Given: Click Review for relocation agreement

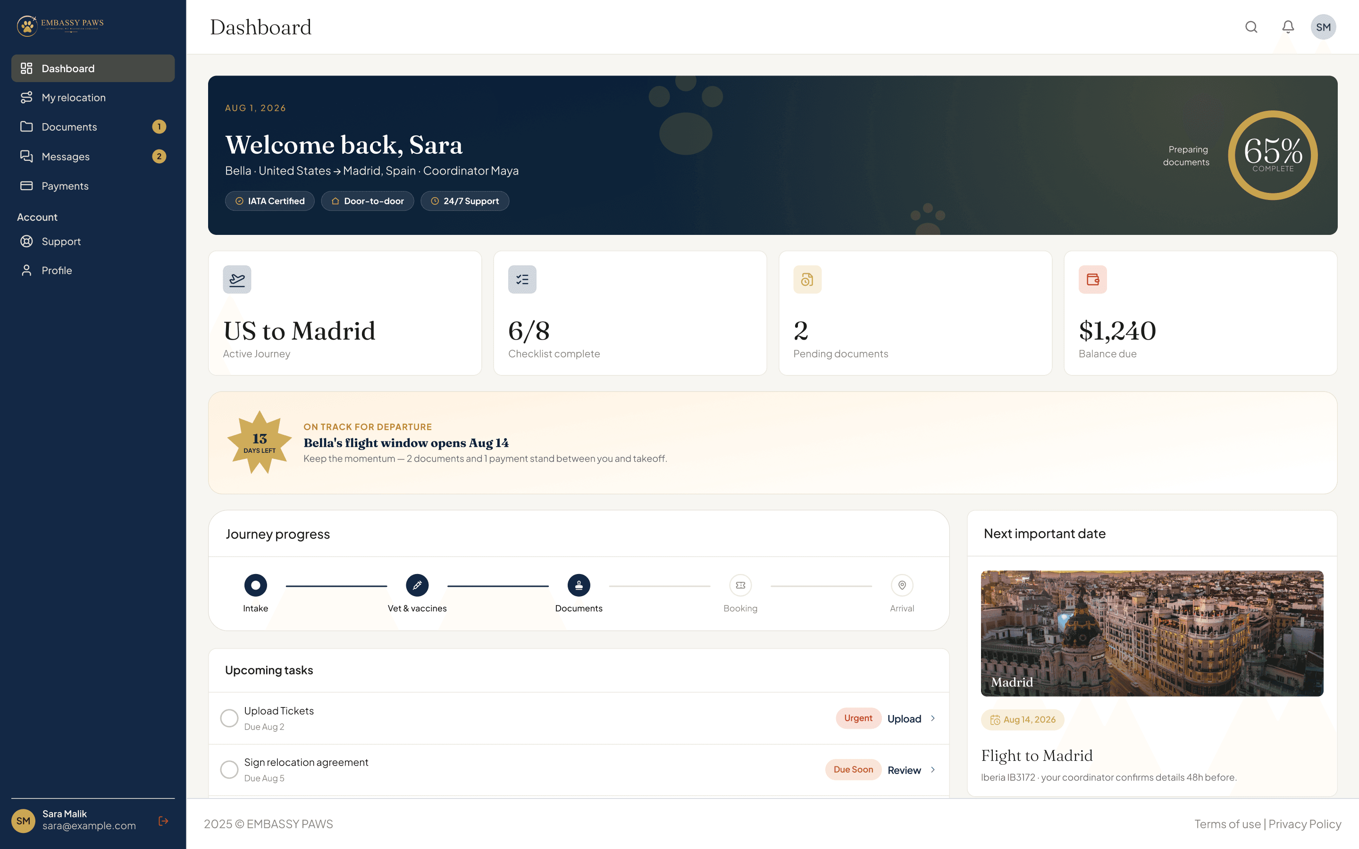Looking at the screenshot, I should coord(904,770).
